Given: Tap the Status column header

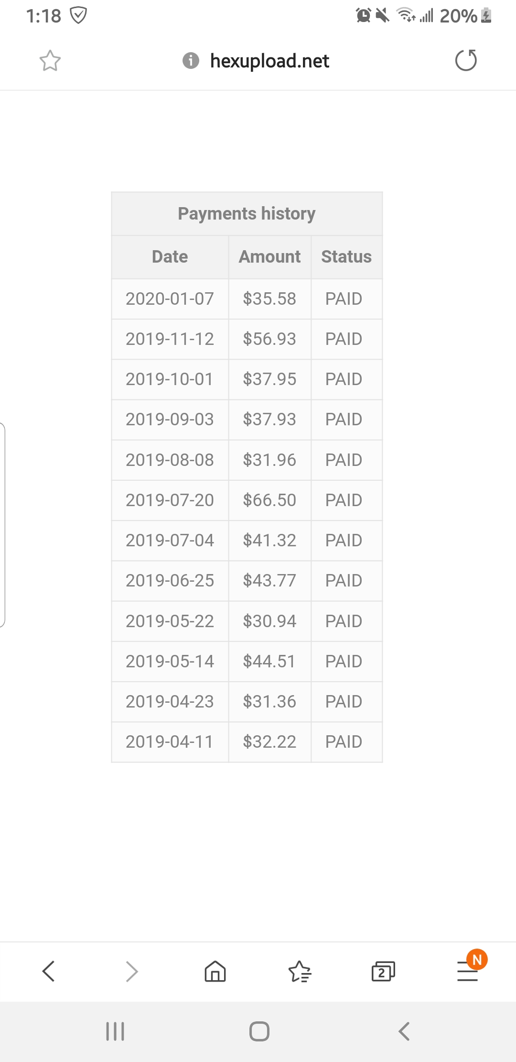Looking at the screenshot, I should click(x=346, y=257).
